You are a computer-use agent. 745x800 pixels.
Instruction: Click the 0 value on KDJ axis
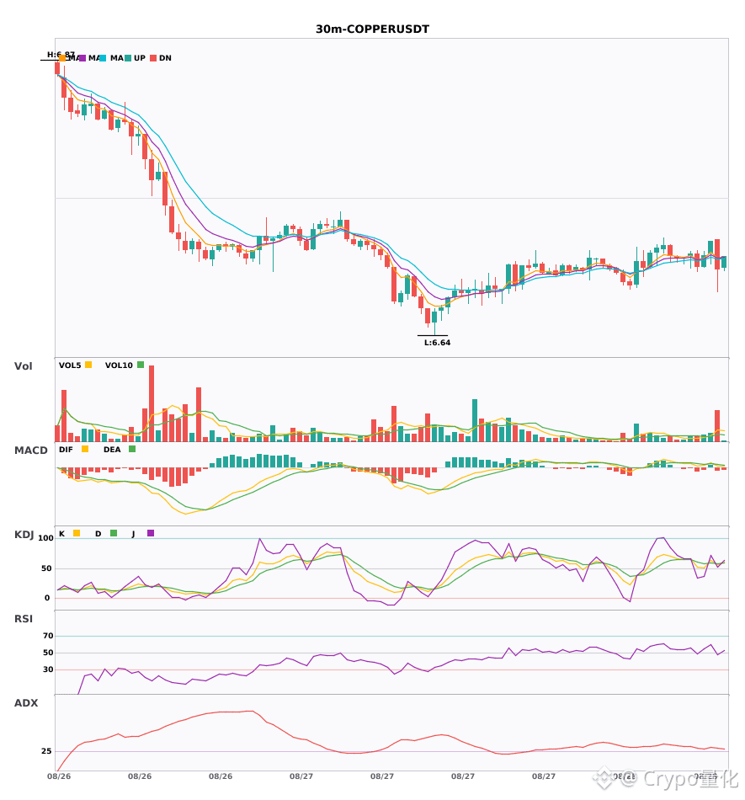(47, 598)
